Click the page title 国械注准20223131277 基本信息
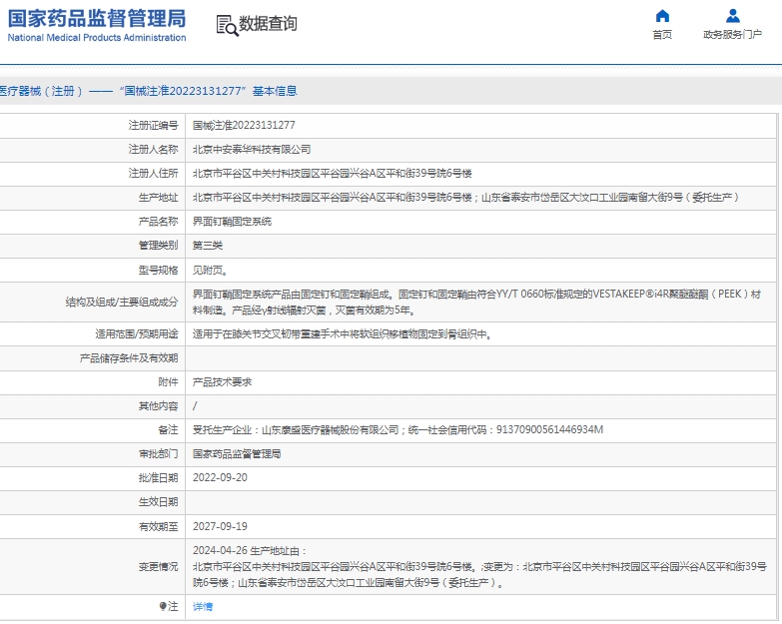 (208, 91)
